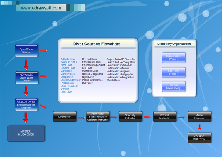Image resolution: width=222 pixels, height=157 pixels.
Task: Select the COURSE DIRECTOR box
Action: tap(199, 138)
